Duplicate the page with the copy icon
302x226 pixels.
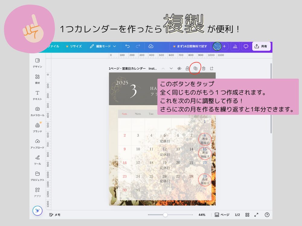click(x=196, y=68)
